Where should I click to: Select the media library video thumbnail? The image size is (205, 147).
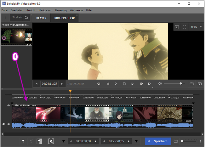pyautogui.click(x=16, y=37)
